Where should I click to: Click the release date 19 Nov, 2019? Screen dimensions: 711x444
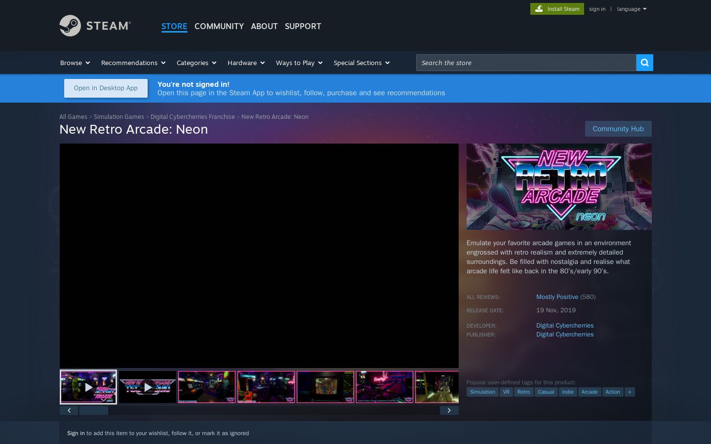click(x=556, y=310)
